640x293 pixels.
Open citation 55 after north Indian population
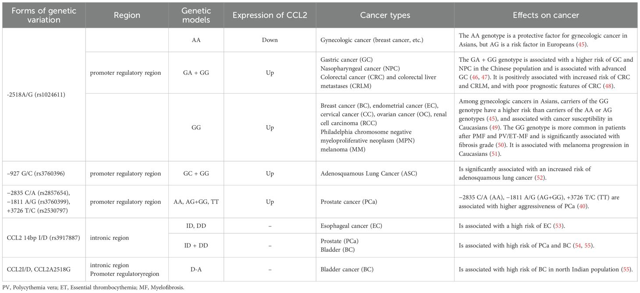(627, 269)
